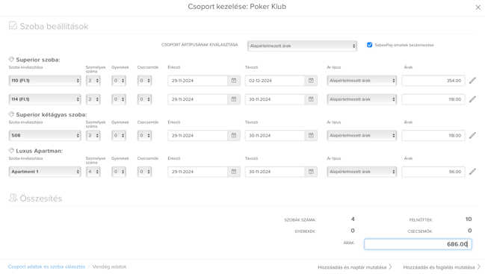The image size is (485, 274).
Task: Click pencil icon for room 114 price
Action: point(472,99)
